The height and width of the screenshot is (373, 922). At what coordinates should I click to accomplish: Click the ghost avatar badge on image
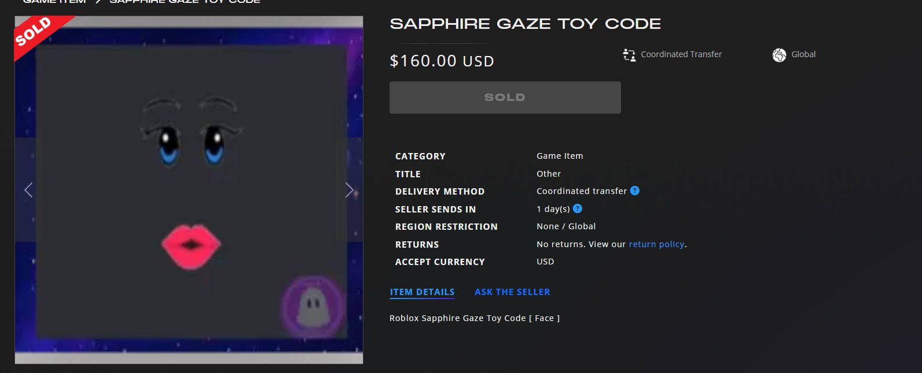click(313, 307)
